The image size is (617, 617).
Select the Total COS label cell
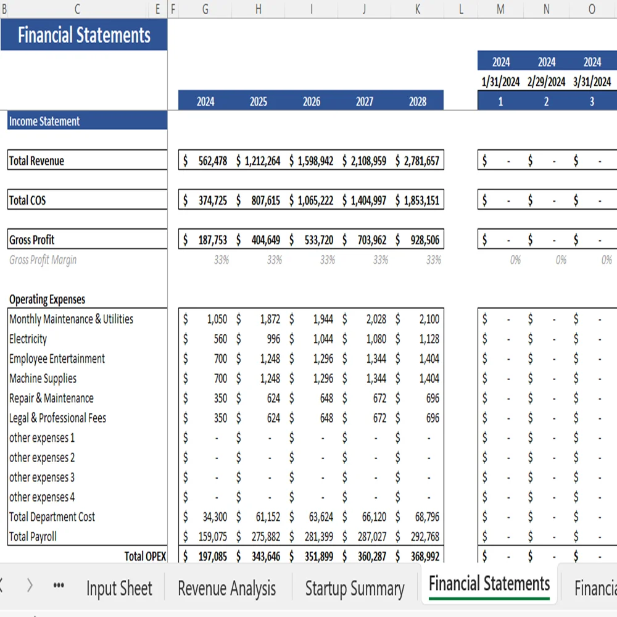point(88,200)
